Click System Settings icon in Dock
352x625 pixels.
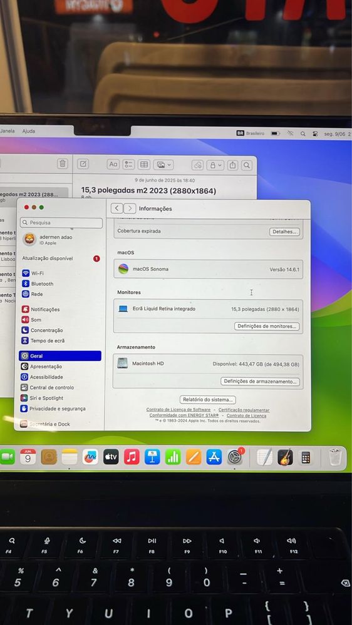pos(235,457)
